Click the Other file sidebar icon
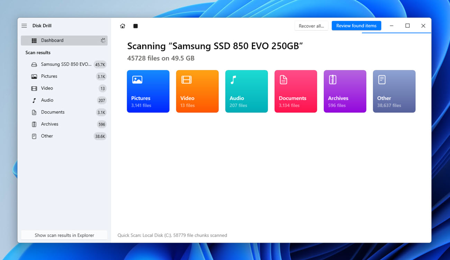Viewport: 450px width, 260px height. click(x=34, y=136)
